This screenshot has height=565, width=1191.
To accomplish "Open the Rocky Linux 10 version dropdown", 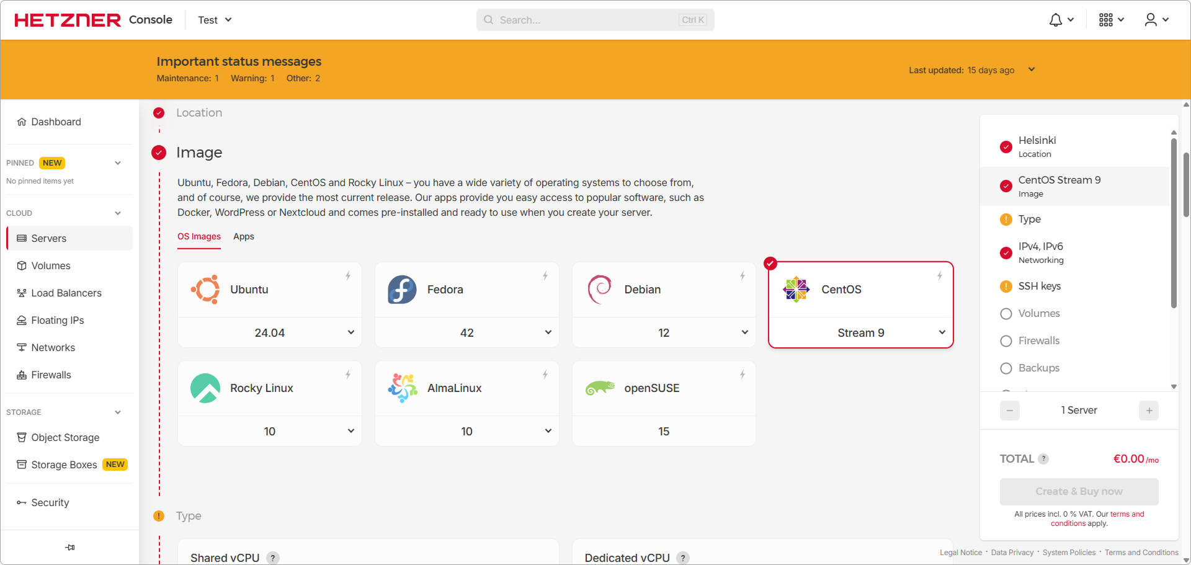I will [x=270, y=431].
